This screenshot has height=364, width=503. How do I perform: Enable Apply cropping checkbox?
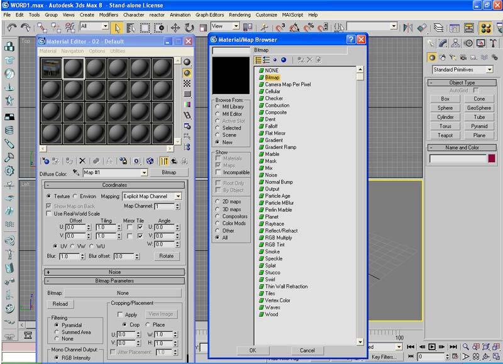120,314
